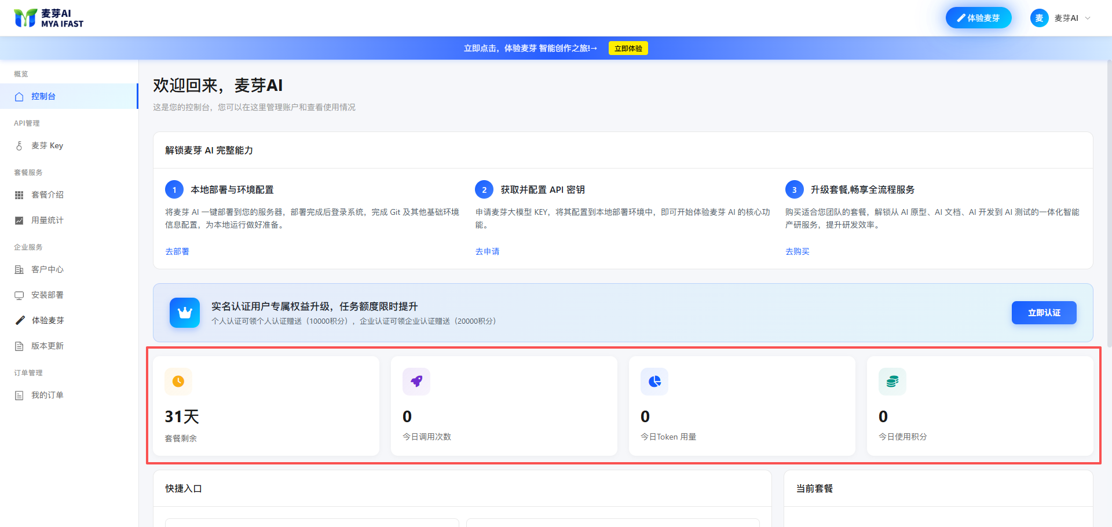Open 我的订单 in the sidebar
This screenshot has width=1112, height=527.
click(x=69, y=396)
